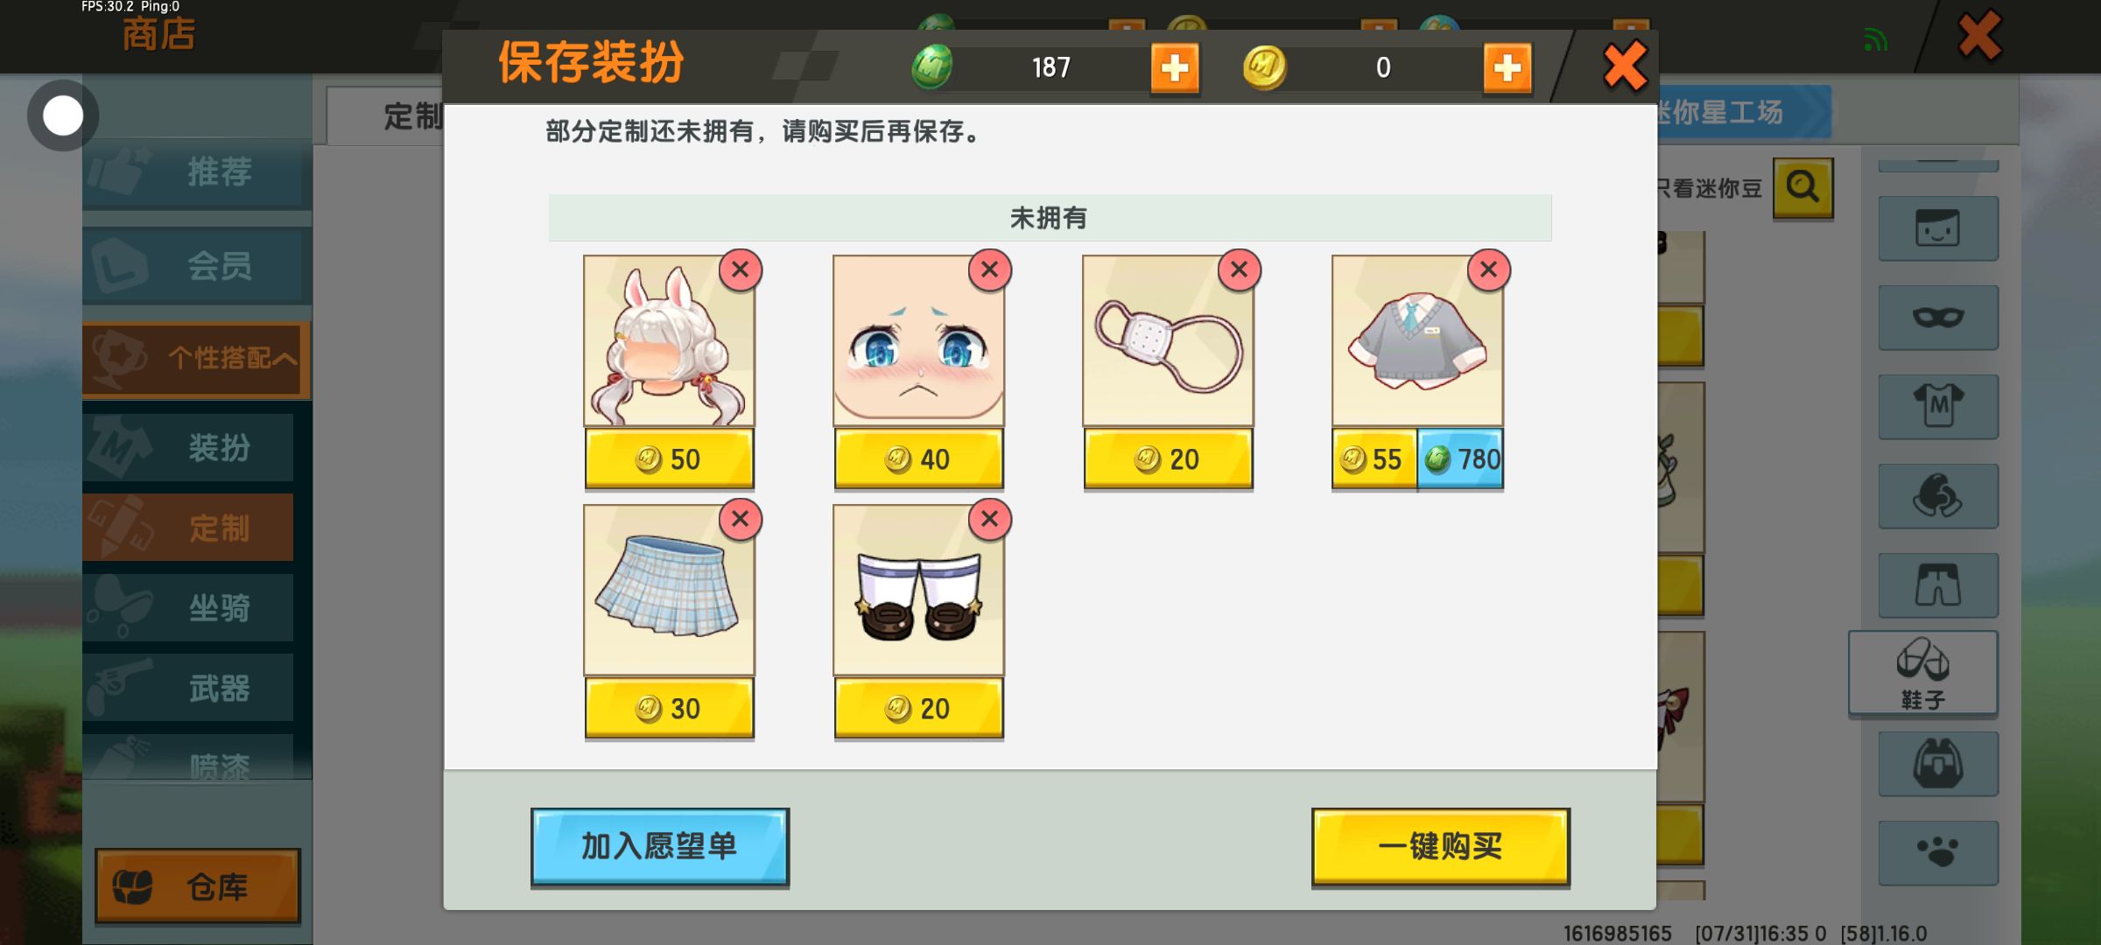The image size is (2101, 945).
Task: Click the 加入愿望单 button
Action: (660, 846)
